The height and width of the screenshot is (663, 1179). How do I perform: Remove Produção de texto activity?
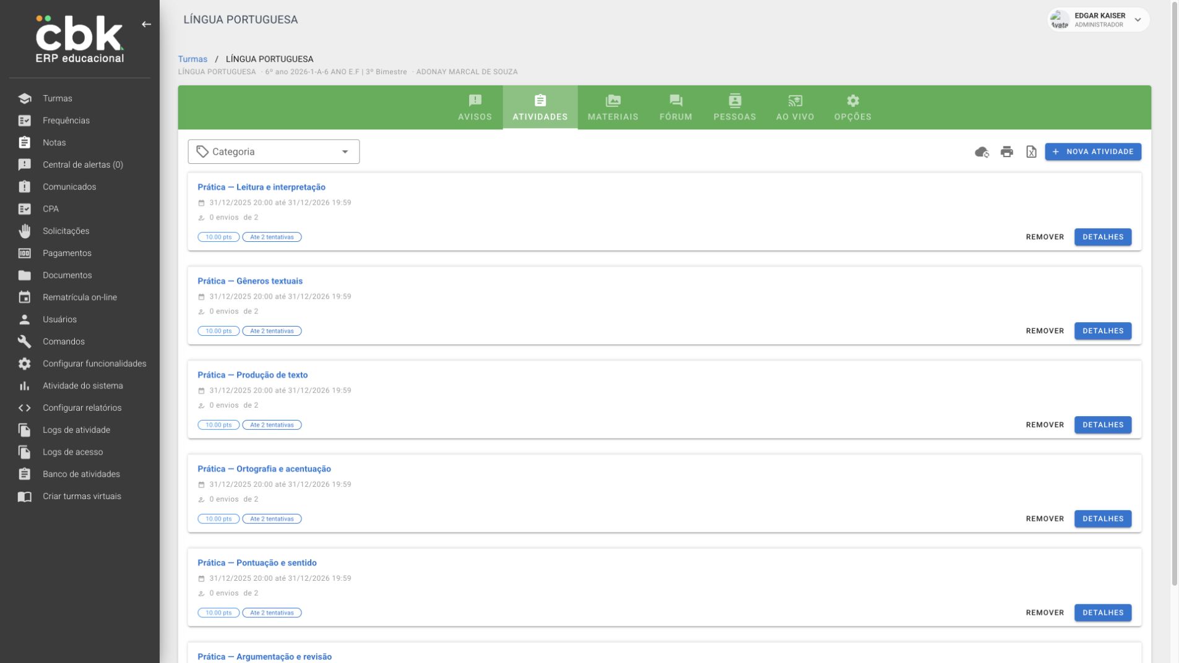point(1045,425)
